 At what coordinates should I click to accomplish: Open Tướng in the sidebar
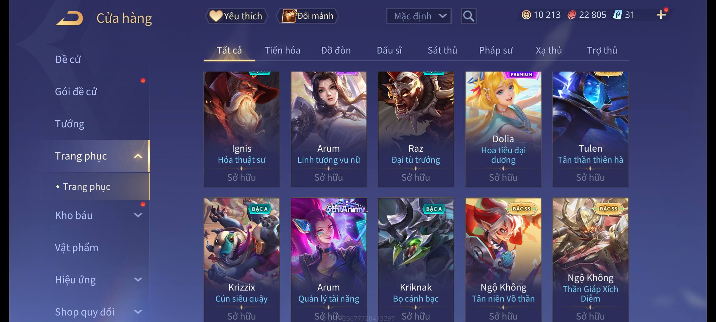[x=70, y=124]
